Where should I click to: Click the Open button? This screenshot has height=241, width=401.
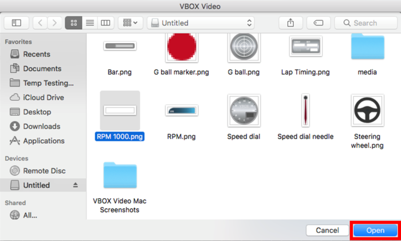[x=375, y=230]
